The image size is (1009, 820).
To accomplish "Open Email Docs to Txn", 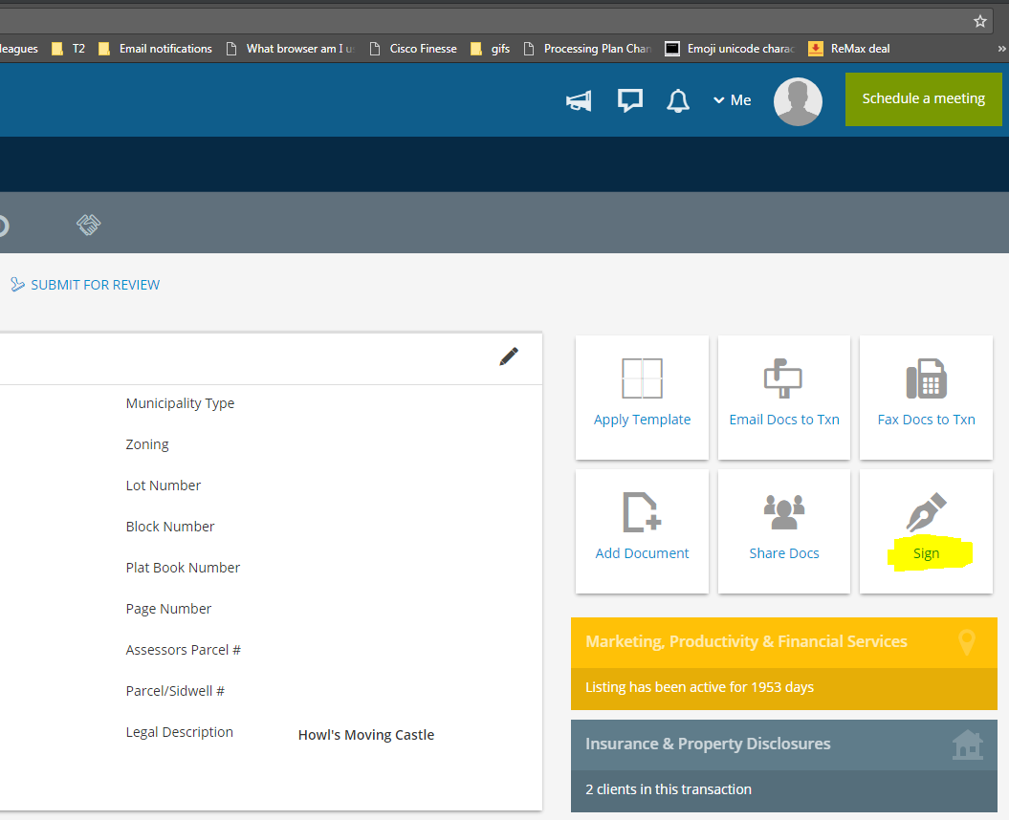I will point(783,378).
